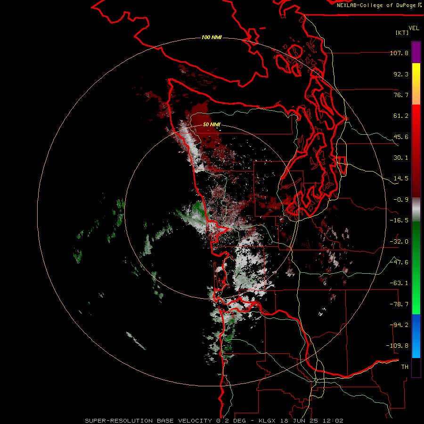The width and height of the screenshot is (424, 424).
Task: Pick the green segment of the velocity color bar
Action: pos(416,268)
